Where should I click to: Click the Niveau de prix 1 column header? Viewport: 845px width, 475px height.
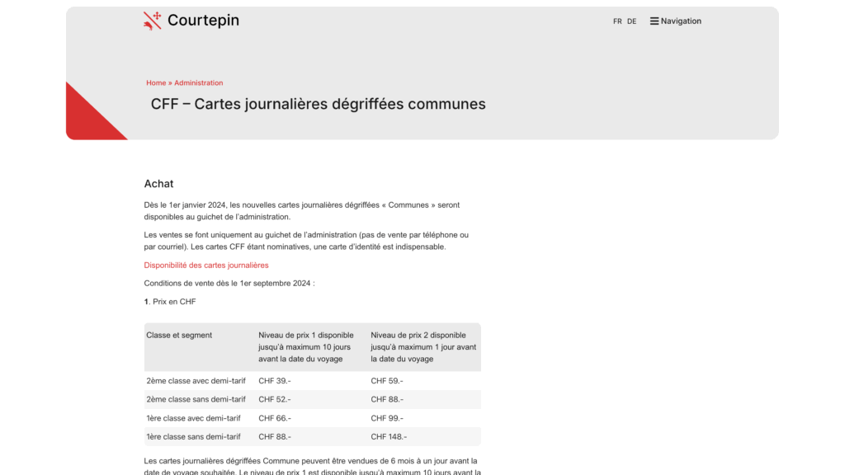point(306,347)
